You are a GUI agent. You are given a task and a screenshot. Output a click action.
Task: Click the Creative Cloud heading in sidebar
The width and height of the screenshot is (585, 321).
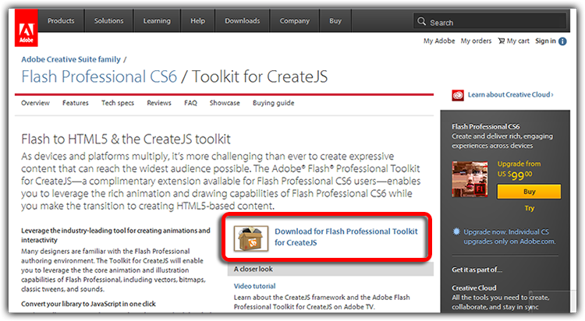[x=473, y=288]
